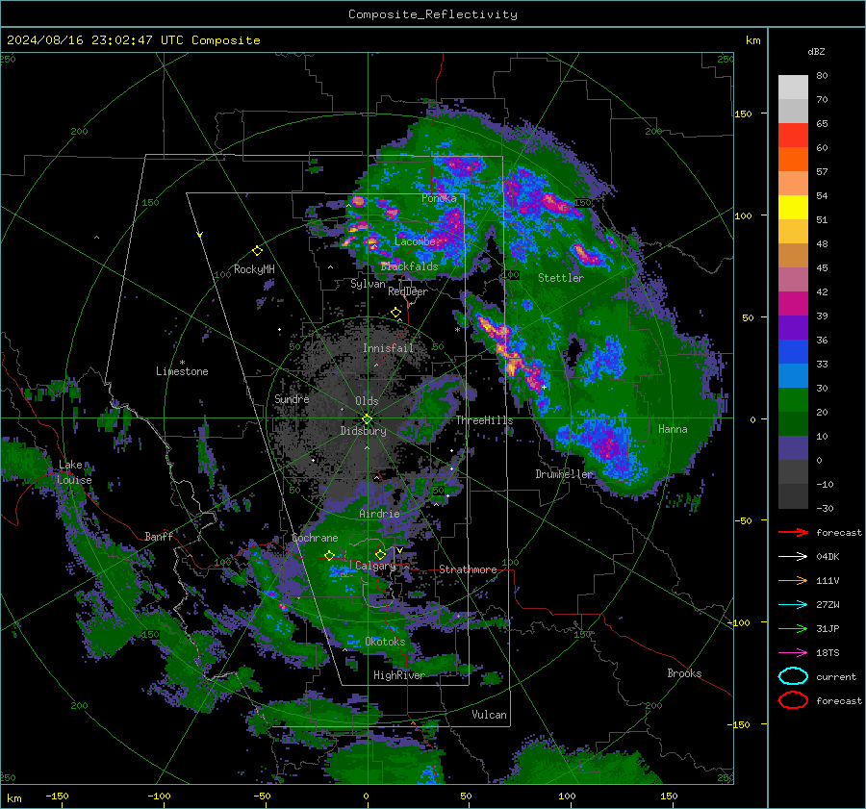Click the dBZ legend heading

tap(816, 52)
